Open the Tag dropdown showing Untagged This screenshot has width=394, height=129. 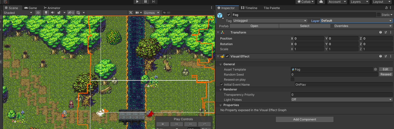(x=270, y=21)
